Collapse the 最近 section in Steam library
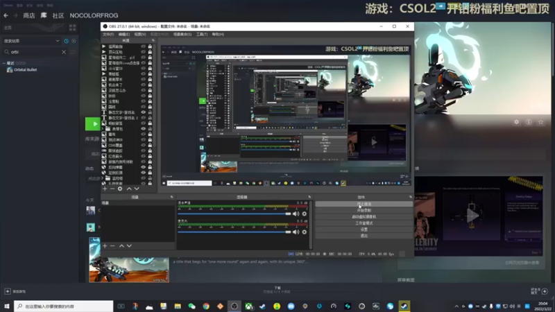Viewport: 555px width, 312px height. (4, 63)
